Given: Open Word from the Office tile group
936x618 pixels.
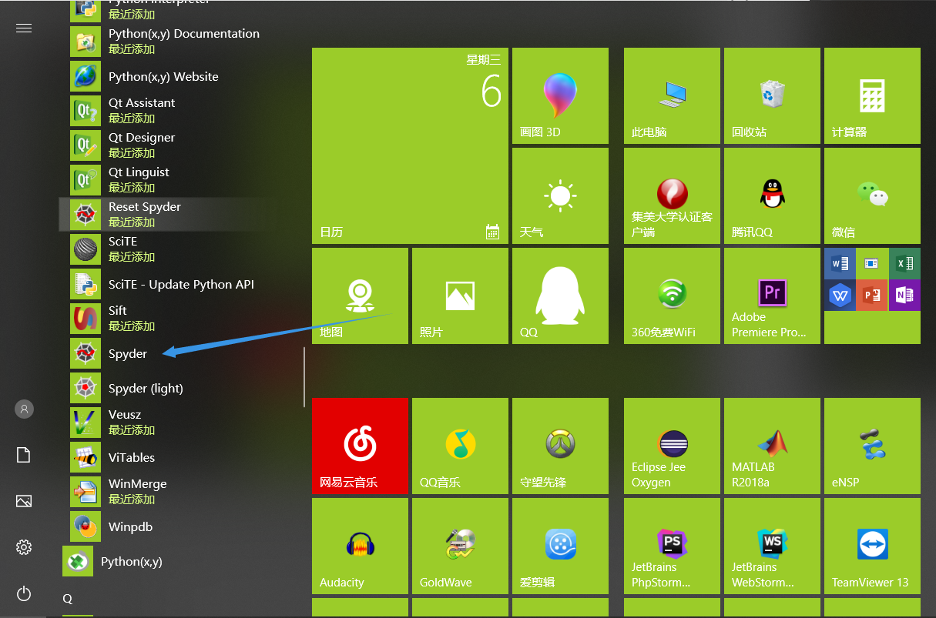Looking at the screenshot, I should [x=840, y=263].
